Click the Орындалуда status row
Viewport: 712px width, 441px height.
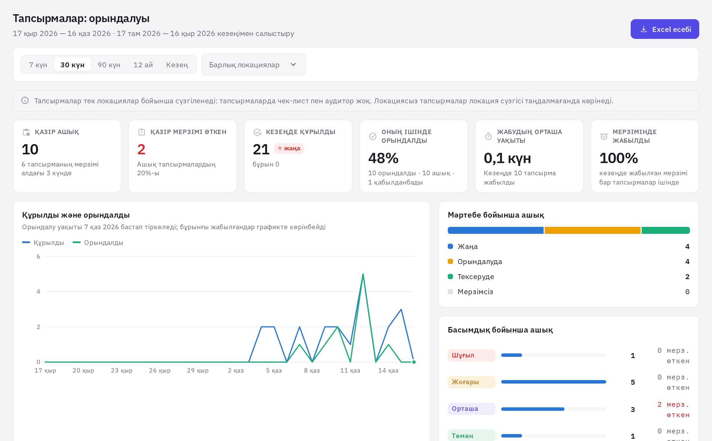569,262
